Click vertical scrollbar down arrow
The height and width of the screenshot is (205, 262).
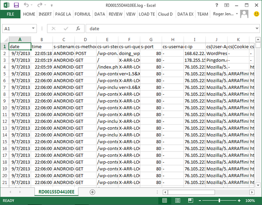click(258, 185)
